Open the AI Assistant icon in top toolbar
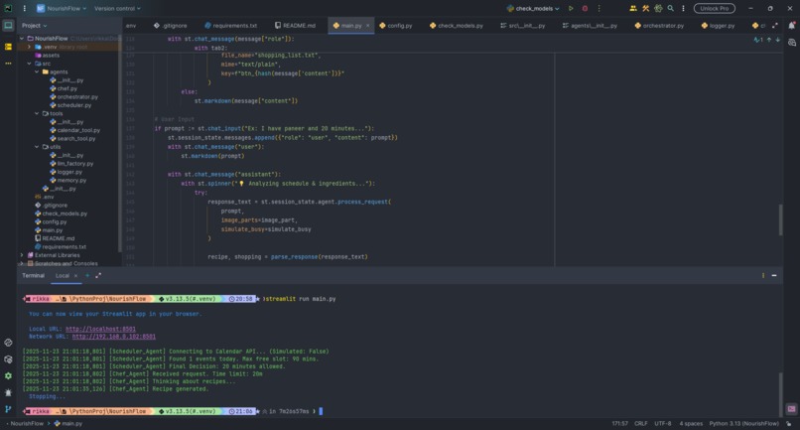This screenshot has height=430, width=800. (658, 9)
